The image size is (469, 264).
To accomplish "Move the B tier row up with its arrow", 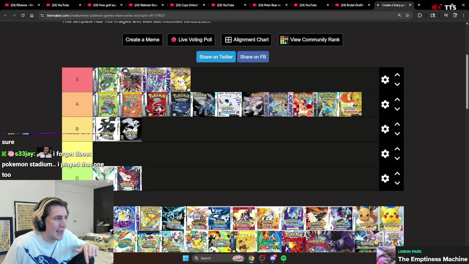I will pyautogui.click(x=397, y=124).
